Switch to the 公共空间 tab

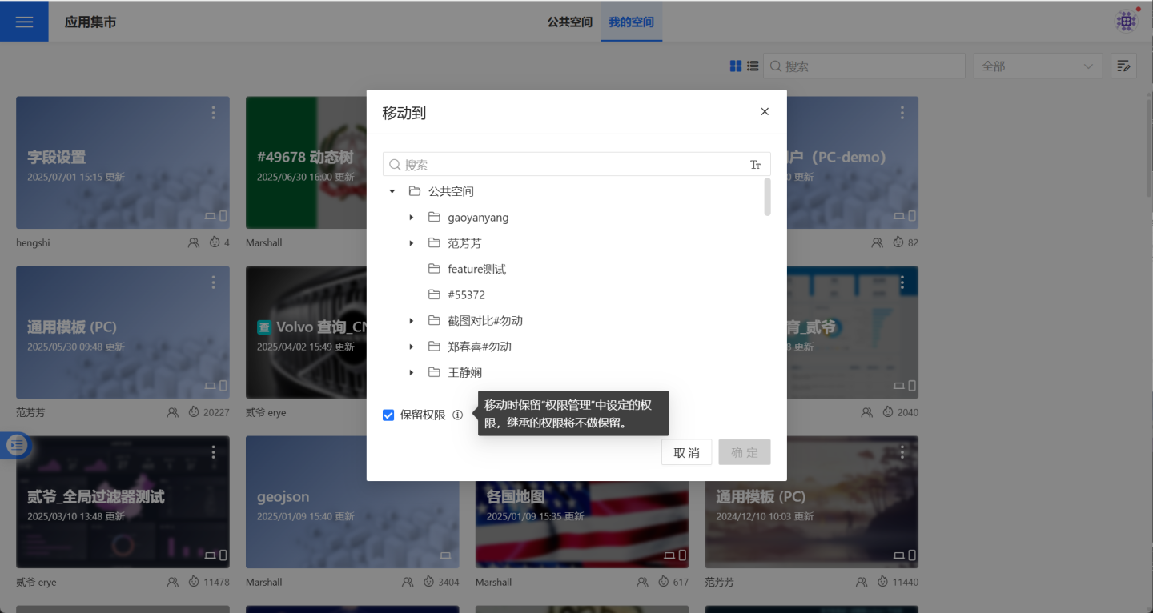(569, 22)
